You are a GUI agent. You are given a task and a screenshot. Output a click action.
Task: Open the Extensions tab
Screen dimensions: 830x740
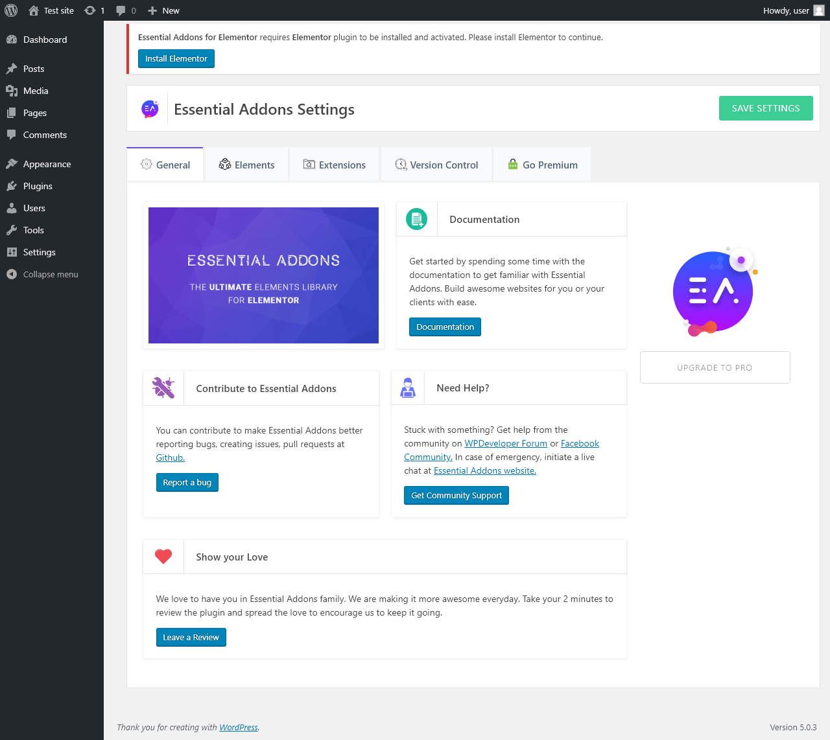click(x=335, y=165)
